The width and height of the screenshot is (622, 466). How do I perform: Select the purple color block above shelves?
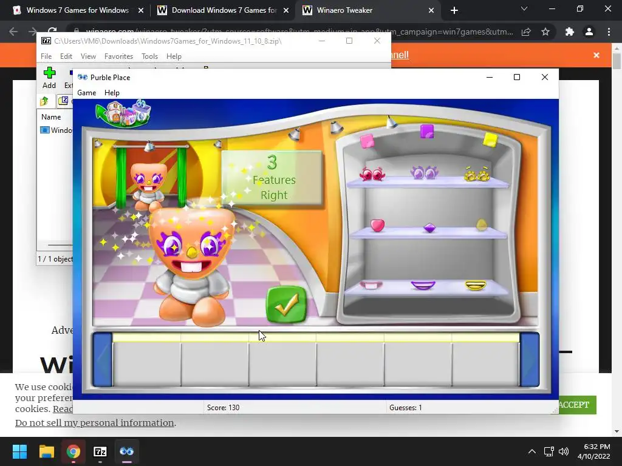tap(427, 131)
